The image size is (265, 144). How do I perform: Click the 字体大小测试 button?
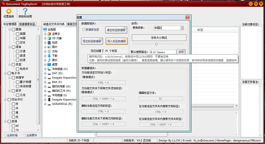click(x=159, y=38)
